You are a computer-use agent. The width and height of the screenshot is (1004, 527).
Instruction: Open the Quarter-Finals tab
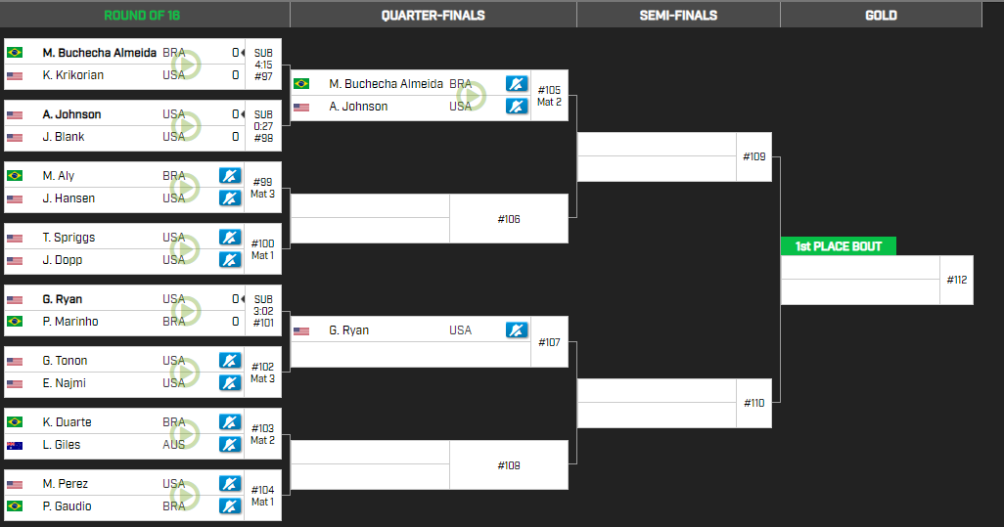coord(433,16)
